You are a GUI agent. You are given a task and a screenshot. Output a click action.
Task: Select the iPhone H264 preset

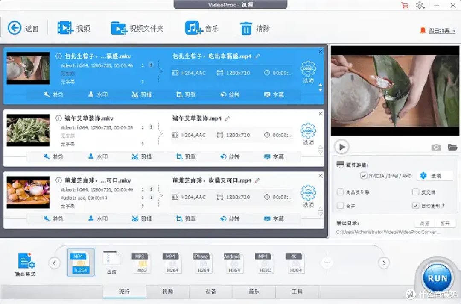204,263
